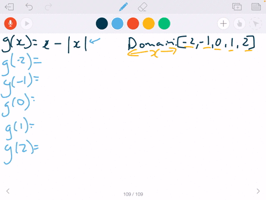Screen dimensions: 266x200
Task: Activate the hand move tool
Action: coord(239,23)
